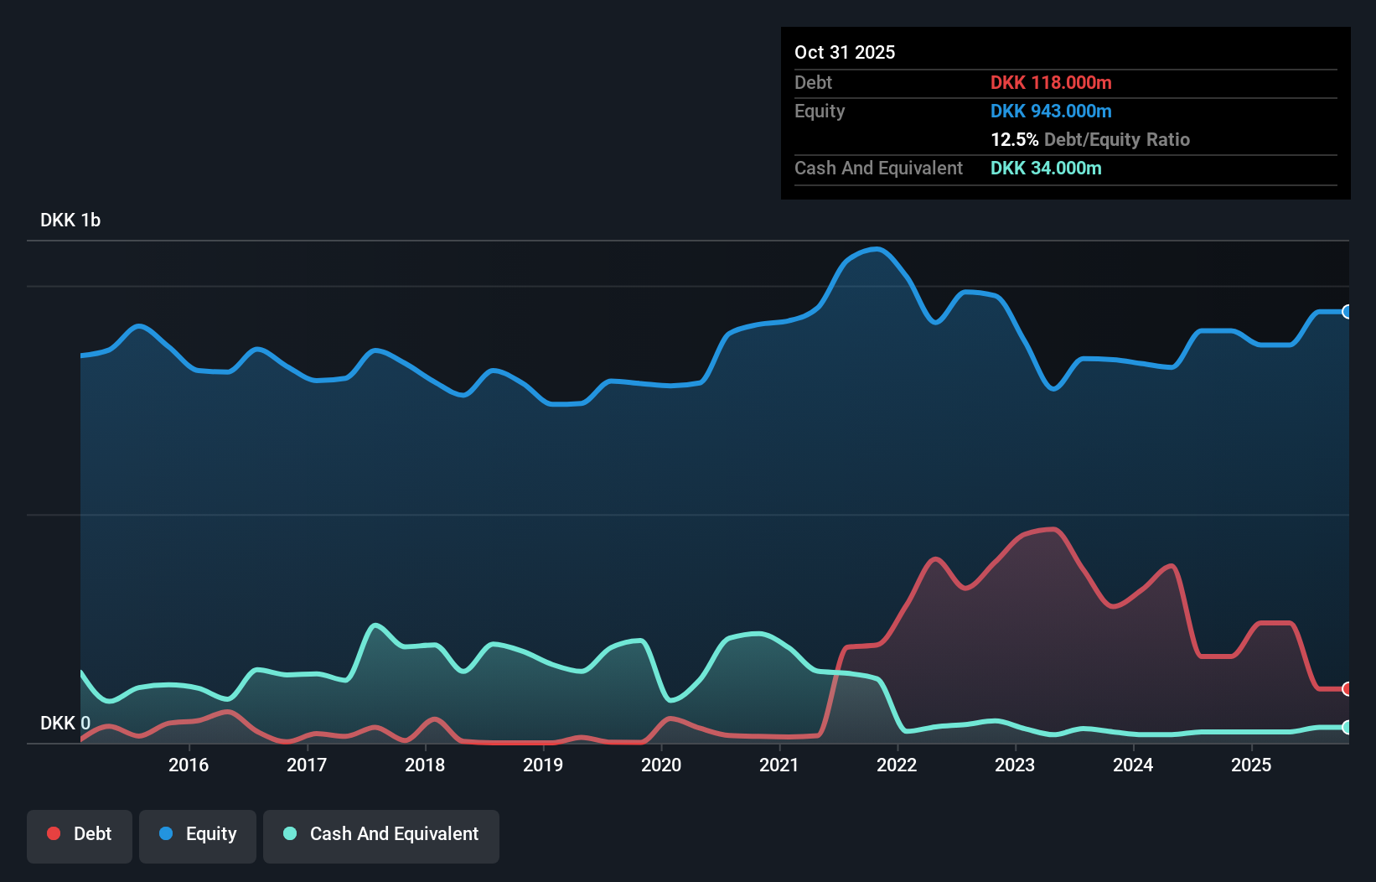The width and height of the screenshot is (1376, 882).
Task: Click the DKK 118.000m debt value
Action: click(x=1051, y=82)
